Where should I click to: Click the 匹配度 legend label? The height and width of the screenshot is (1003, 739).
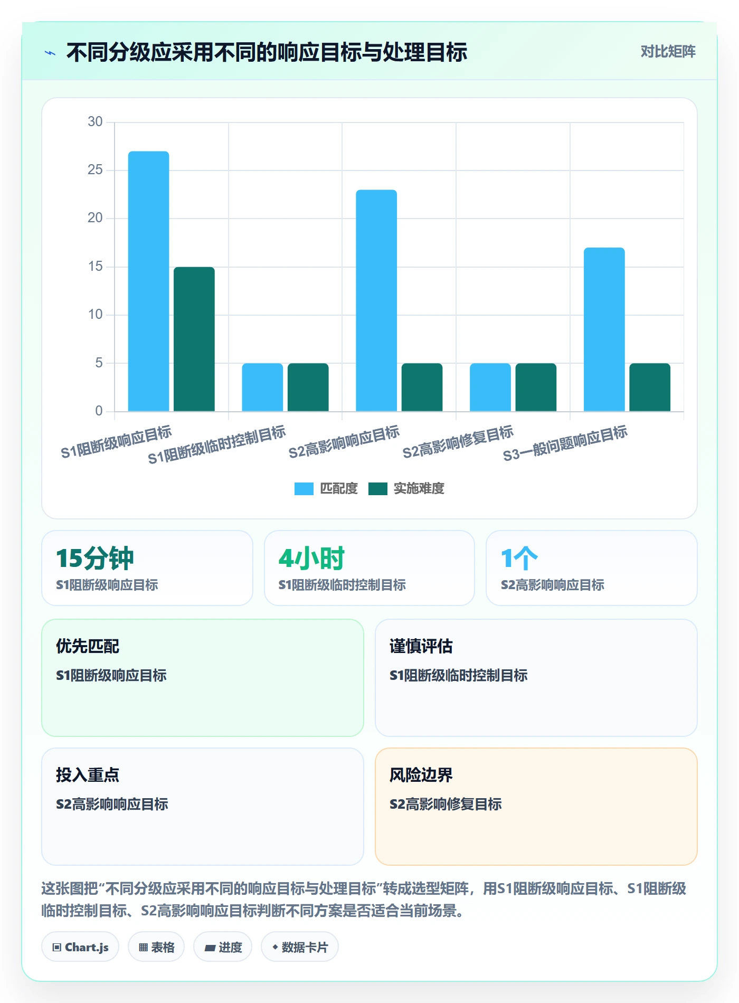tap(339, 489)
